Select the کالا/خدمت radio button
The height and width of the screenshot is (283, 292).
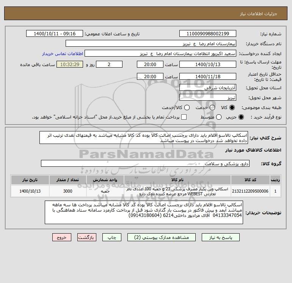[187, 108]
